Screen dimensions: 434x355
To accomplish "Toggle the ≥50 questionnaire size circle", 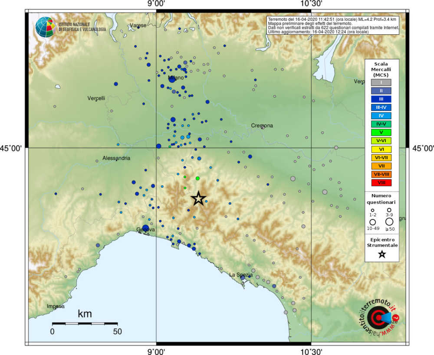I will point(390,222).
